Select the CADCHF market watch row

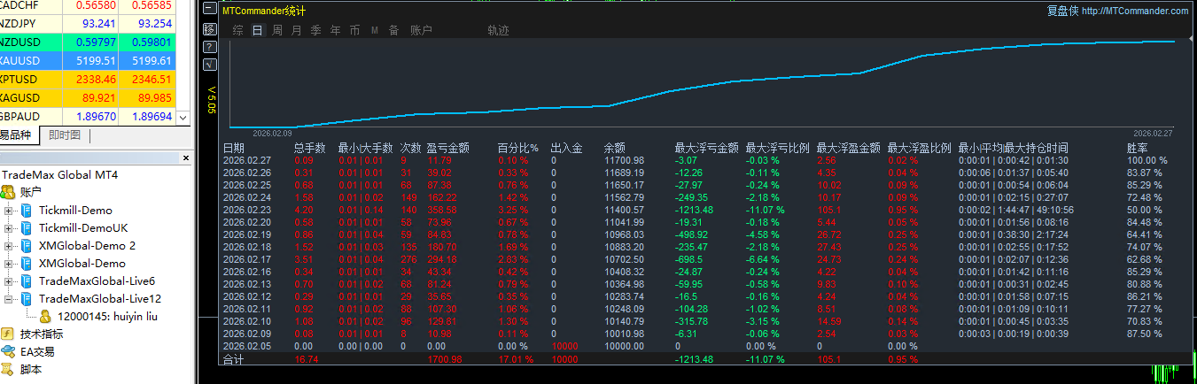point(89,5)
